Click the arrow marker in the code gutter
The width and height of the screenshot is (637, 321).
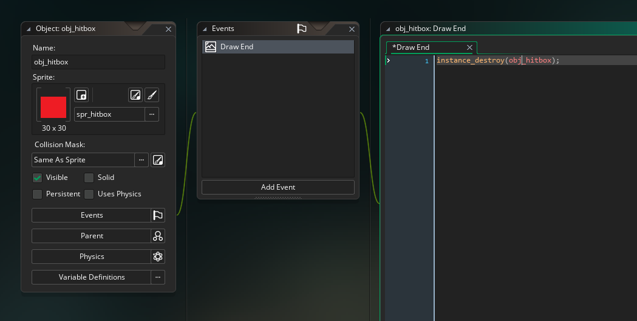(x=389, y=61)
